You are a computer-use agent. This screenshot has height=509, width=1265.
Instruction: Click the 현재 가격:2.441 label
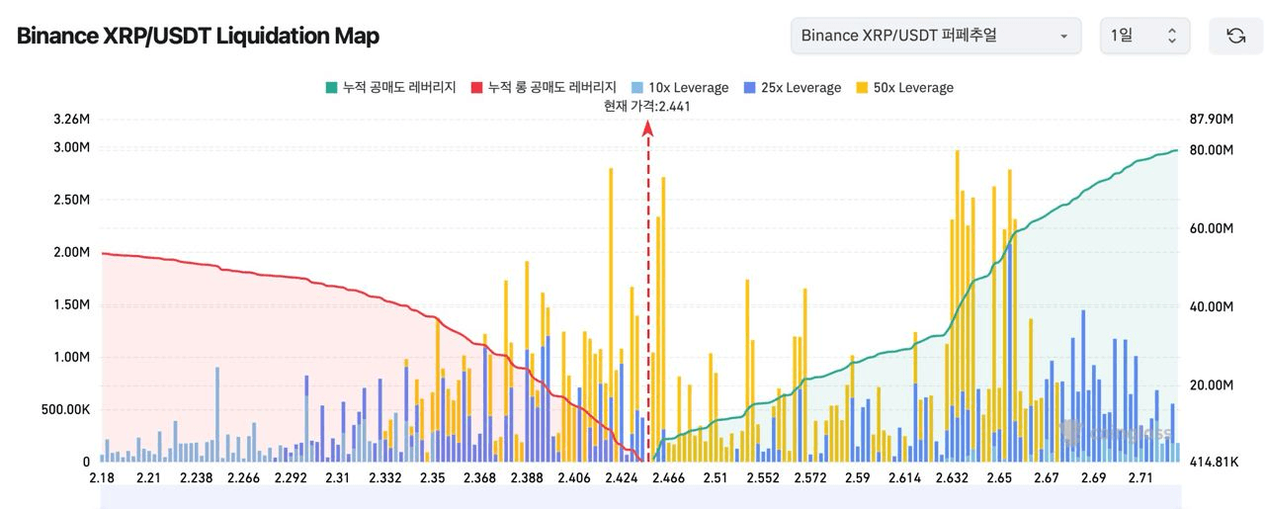(x=647, y=106)
